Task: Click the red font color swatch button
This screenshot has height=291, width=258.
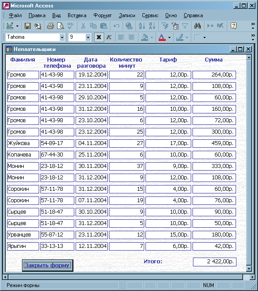Action: coord(162,37)
